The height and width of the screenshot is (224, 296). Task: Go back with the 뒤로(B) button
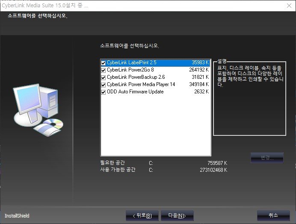[x=142, y=215]
